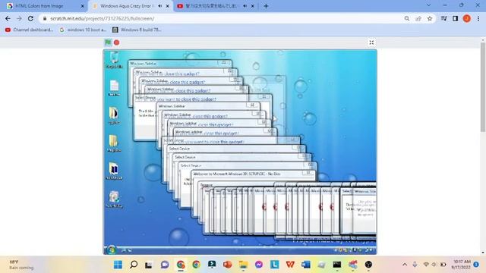
Task: Open the Windows 8 build bookmark
Action: [x=137, y=30]
